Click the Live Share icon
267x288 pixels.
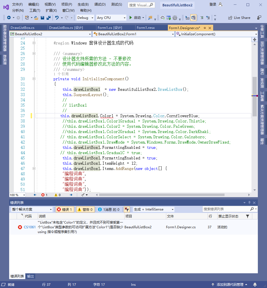pos(230,17)
